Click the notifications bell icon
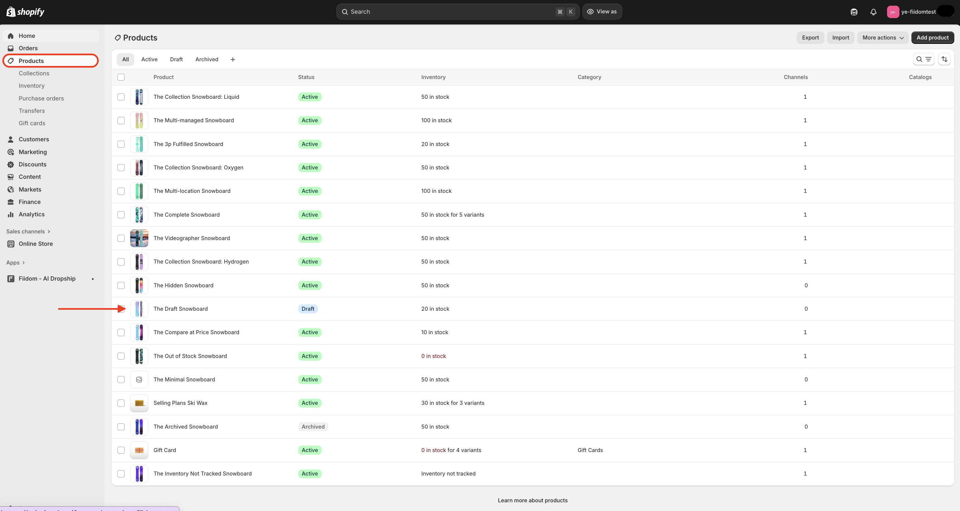Image resolution: width=960 pixels, height=511 pixels. click(x=873, y=12)
